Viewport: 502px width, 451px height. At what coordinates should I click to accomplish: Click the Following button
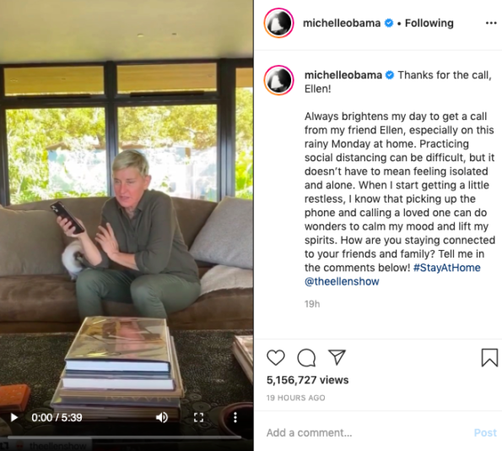tap(429, 23)
